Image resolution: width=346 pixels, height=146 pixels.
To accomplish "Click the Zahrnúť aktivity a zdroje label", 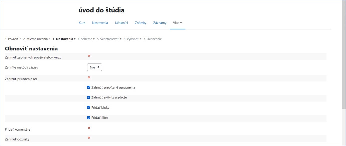I will click(109, 97).
